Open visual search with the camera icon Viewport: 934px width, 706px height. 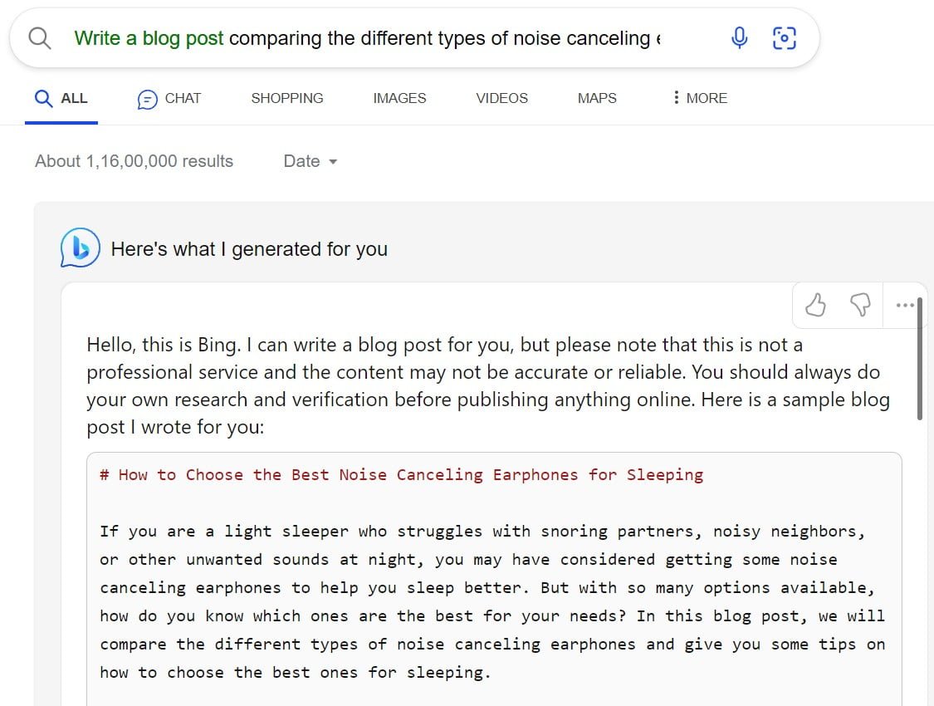[x=784, y=37]
